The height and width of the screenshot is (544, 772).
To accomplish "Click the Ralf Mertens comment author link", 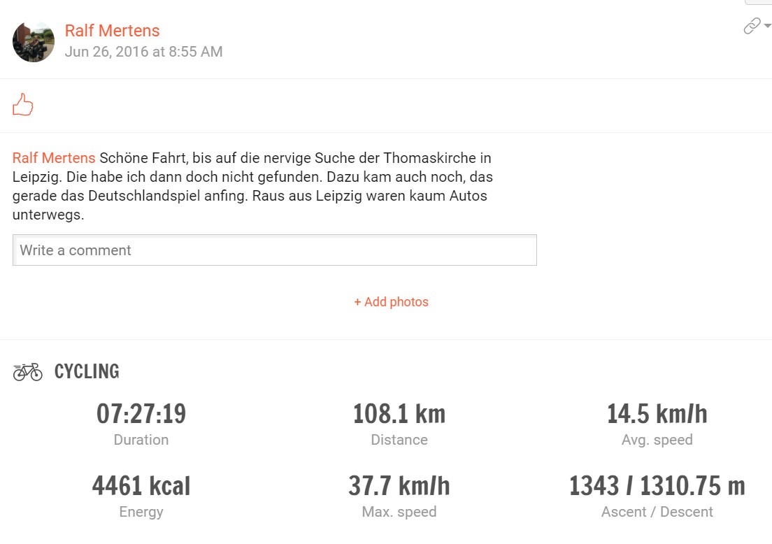I will (54, 158).
